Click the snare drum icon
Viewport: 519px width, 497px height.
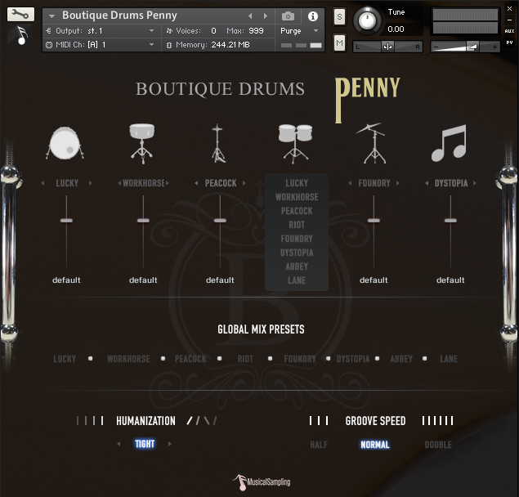(x=142, y=143)
